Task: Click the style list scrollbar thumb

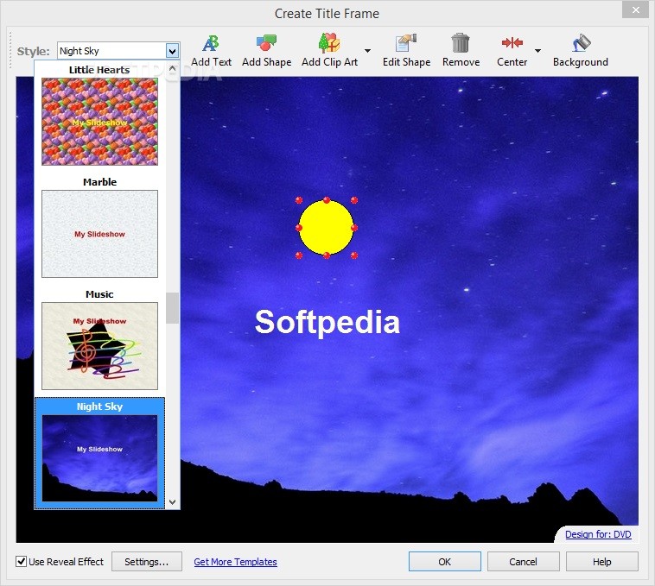Action: [x=173, y=308]
